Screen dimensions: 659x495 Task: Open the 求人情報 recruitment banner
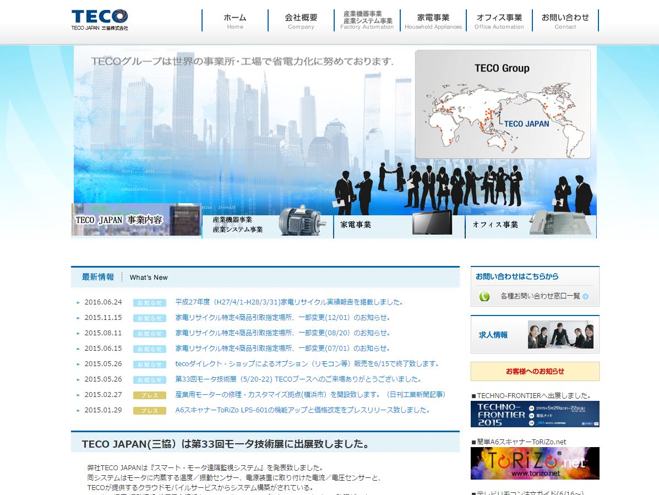click(535, 334)
